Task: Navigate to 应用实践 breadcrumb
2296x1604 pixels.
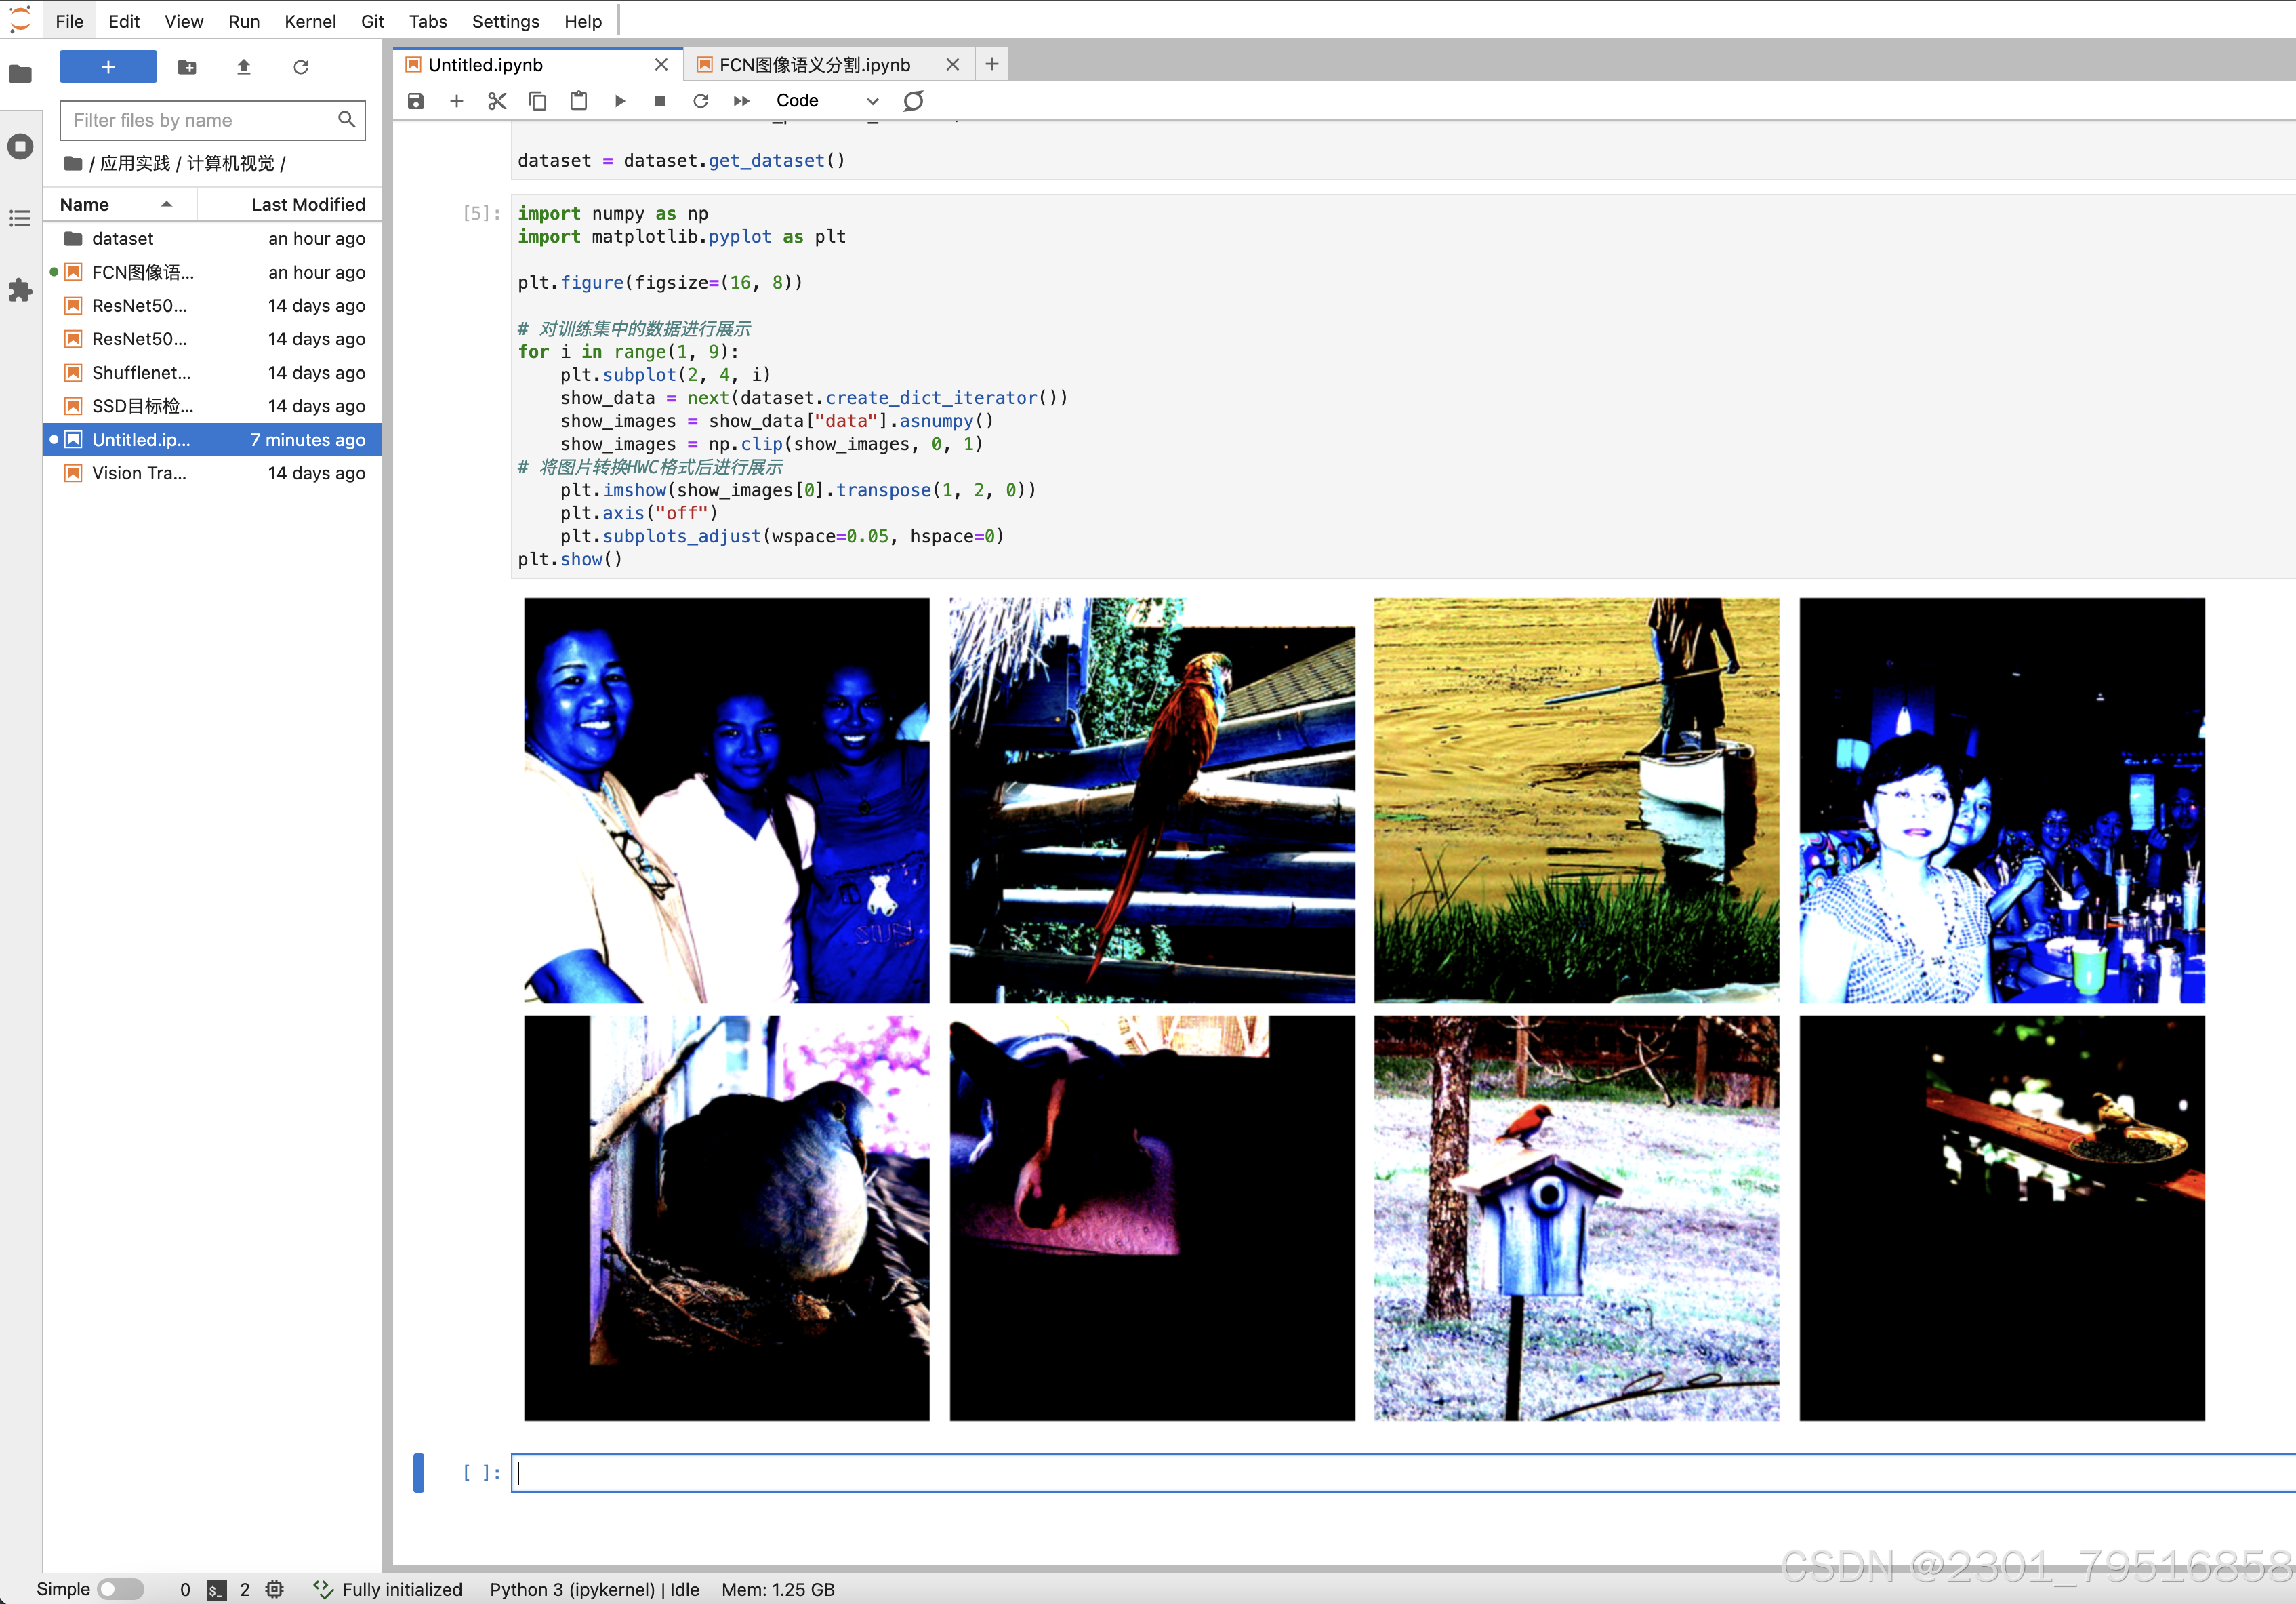Action: [x=135, y=163]
